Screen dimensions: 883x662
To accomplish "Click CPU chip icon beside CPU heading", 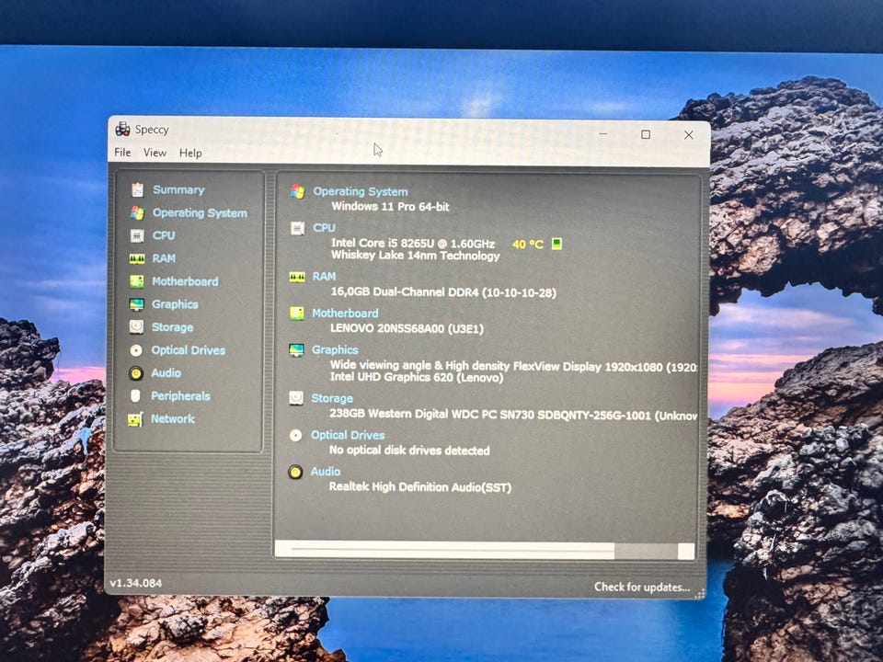I will [297, 228].
